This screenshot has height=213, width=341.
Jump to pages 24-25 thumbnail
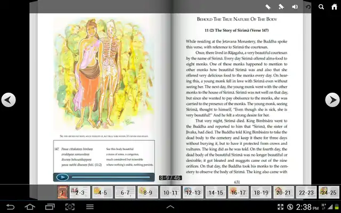pyautogui.click(x=329, y=192)
